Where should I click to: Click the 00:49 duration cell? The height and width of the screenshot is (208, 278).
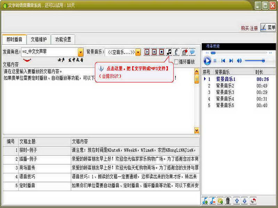262,86
